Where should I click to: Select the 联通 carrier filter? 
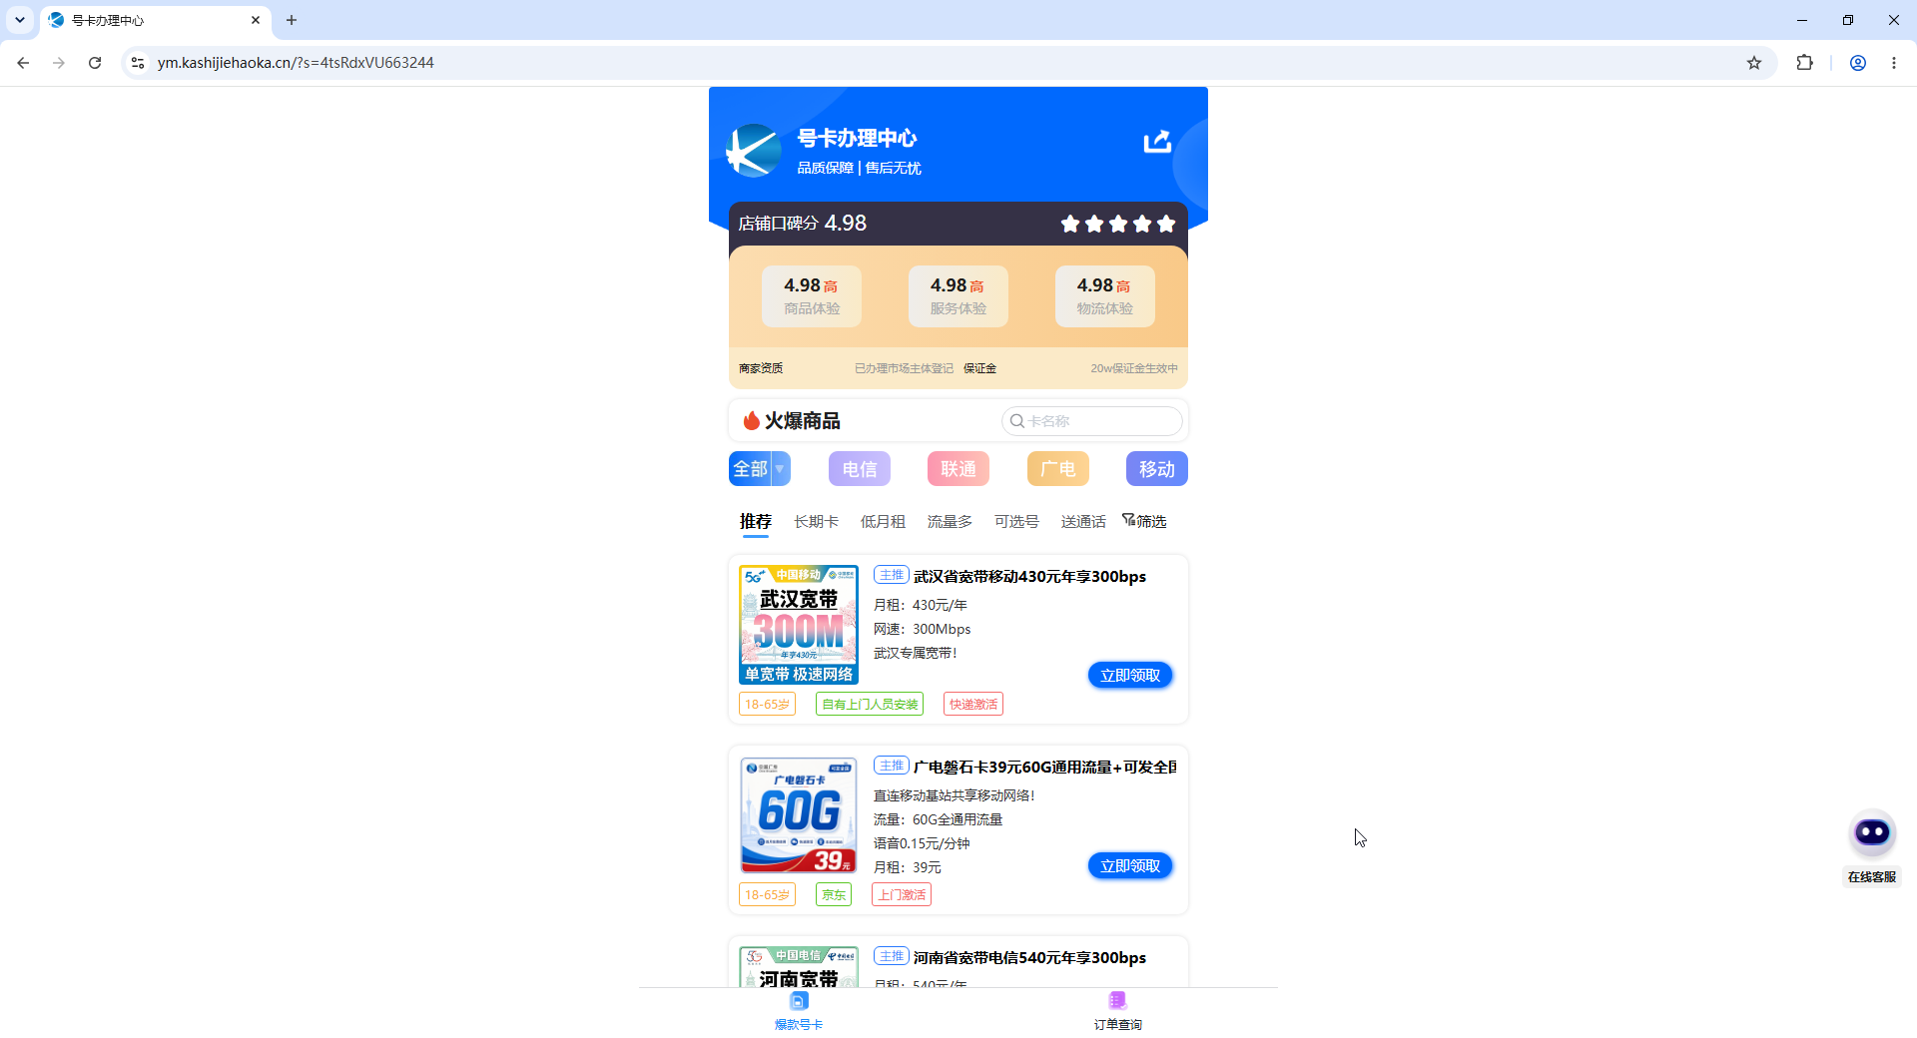(958, 469)
